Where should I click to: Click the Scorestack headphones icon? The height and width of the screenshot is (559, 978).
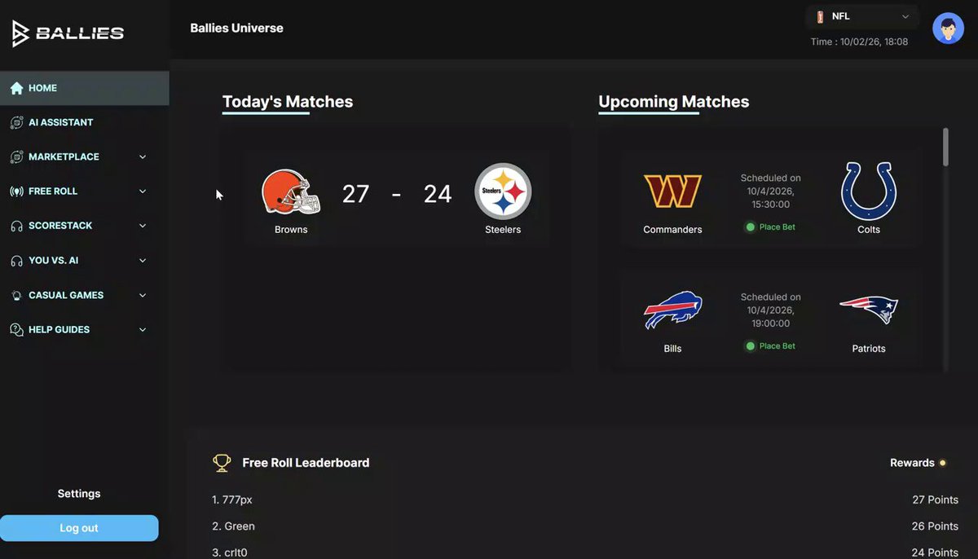pos(16,226)
